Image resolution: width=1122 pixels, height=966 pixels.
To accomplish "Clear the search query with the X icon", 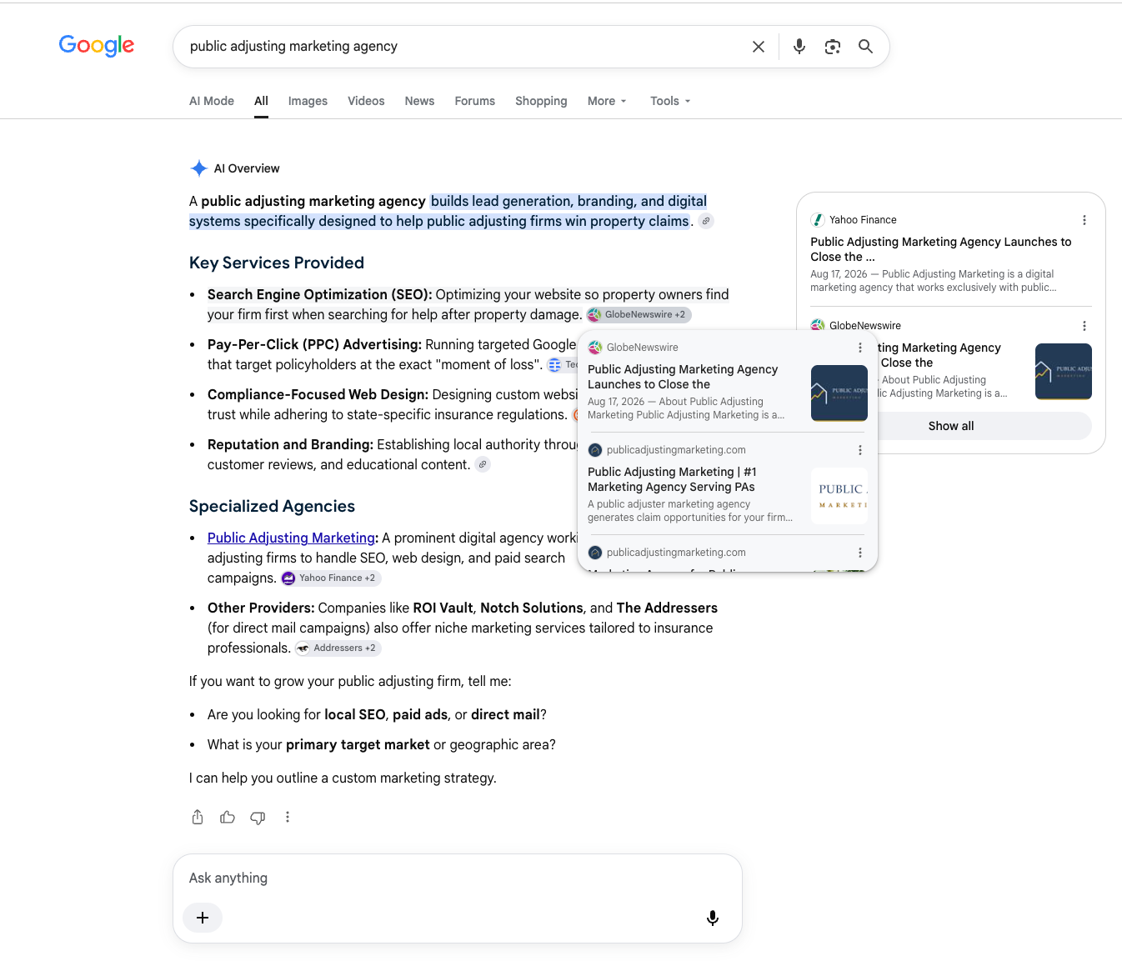I will click(759, 47).
